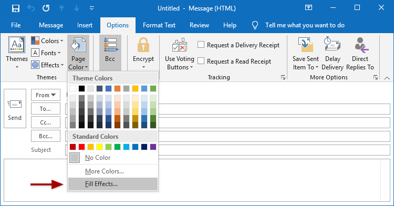The image size is (394, 206).
Task: Select Fill Effects... menu entry
Action: pyautogui.click(x=112, y=184)
